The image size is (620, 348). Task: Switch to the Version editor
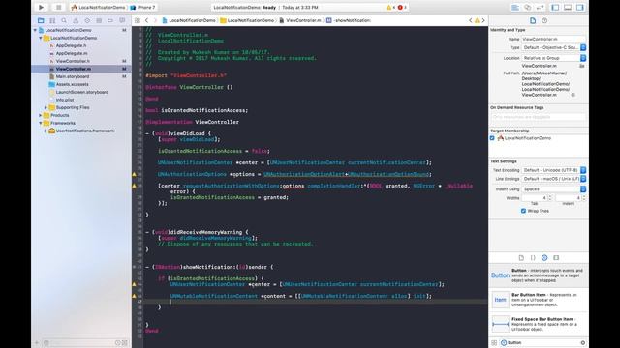(541, 8)
